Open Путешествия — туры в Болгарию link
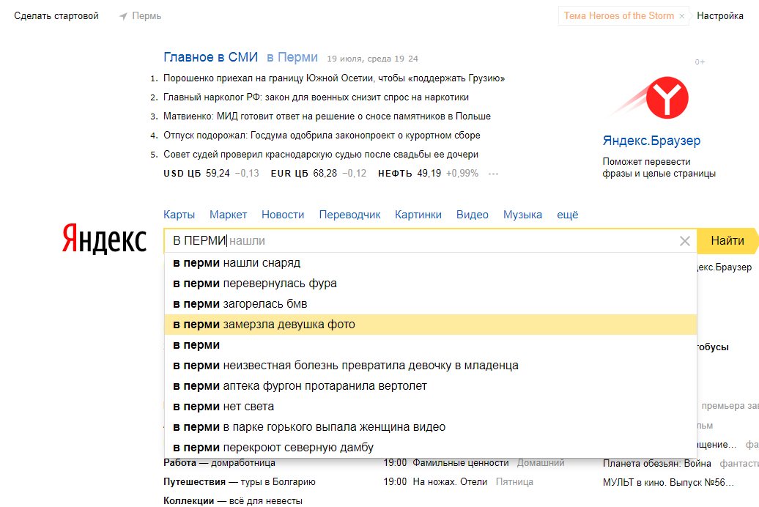This screenshot has height=507, width=759. click(x=239, y=482)
